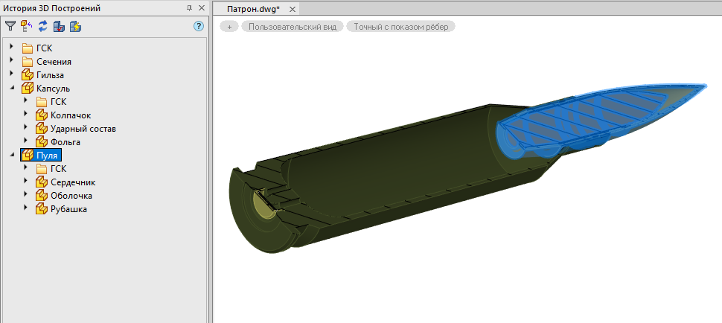Expand the Ударный состав node arrow
This screenshot has width=722, height=323.
coord(25,128)
